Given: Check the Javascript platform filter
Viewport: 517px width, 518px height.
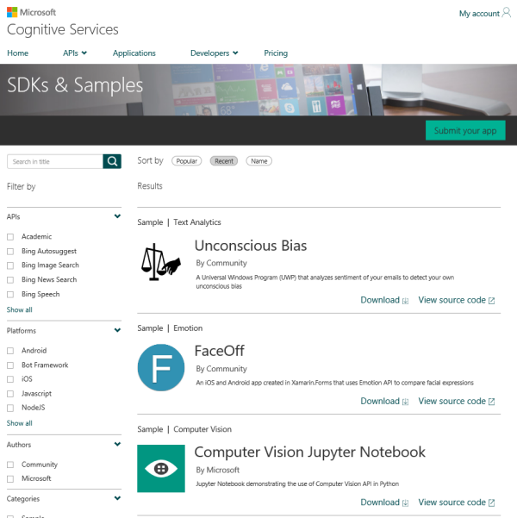Looking at the screenshot, I should [10, 394].
